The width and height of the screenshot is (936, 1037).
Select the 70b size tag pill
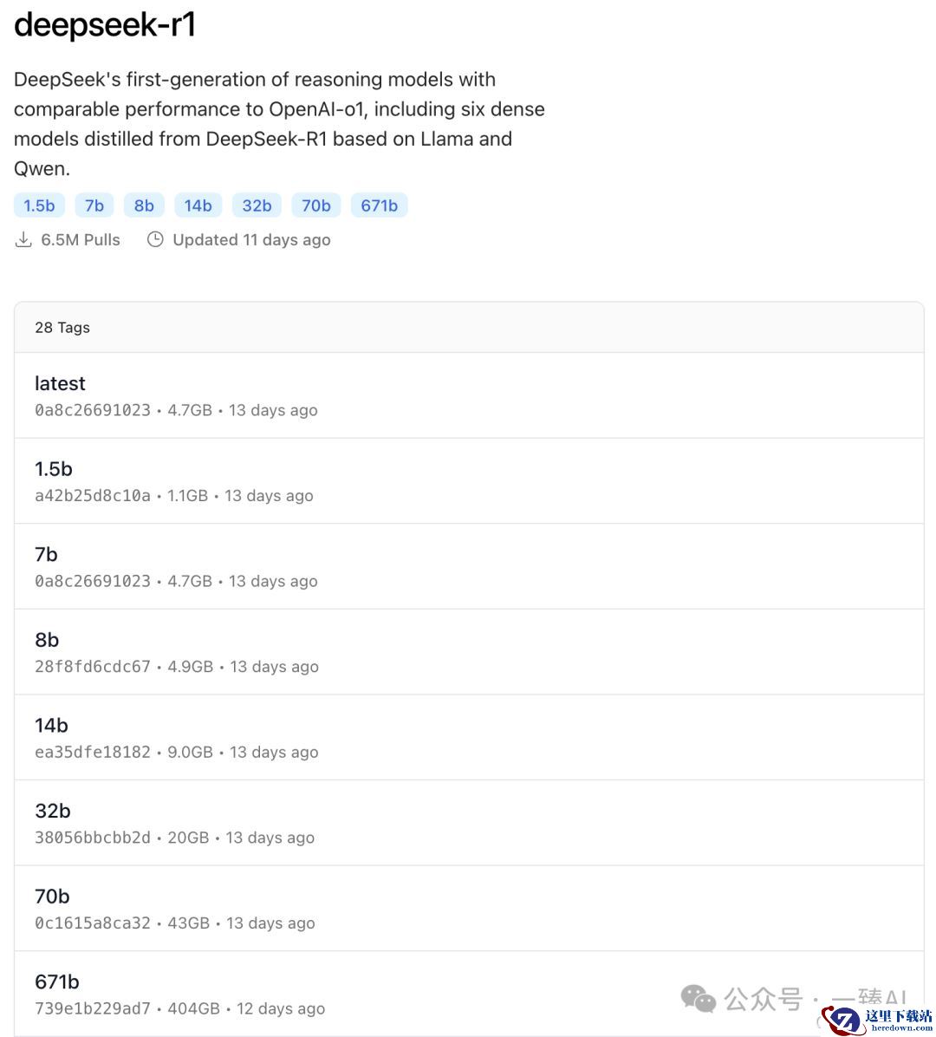click(x=316, y=205)
